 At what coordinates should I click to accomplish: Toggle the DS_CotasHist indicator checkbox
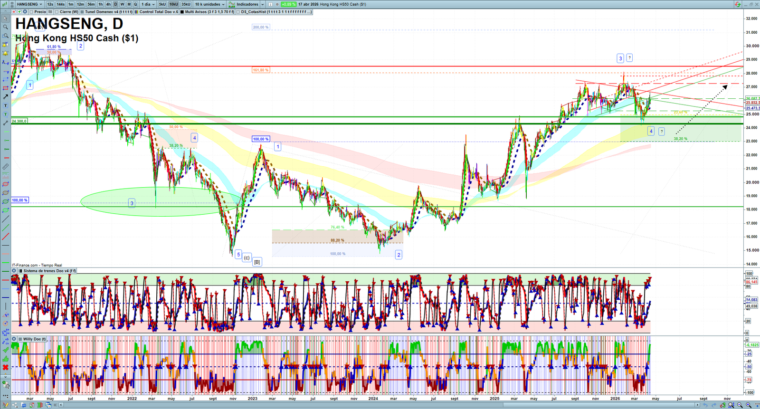click(x=238, y=12)
